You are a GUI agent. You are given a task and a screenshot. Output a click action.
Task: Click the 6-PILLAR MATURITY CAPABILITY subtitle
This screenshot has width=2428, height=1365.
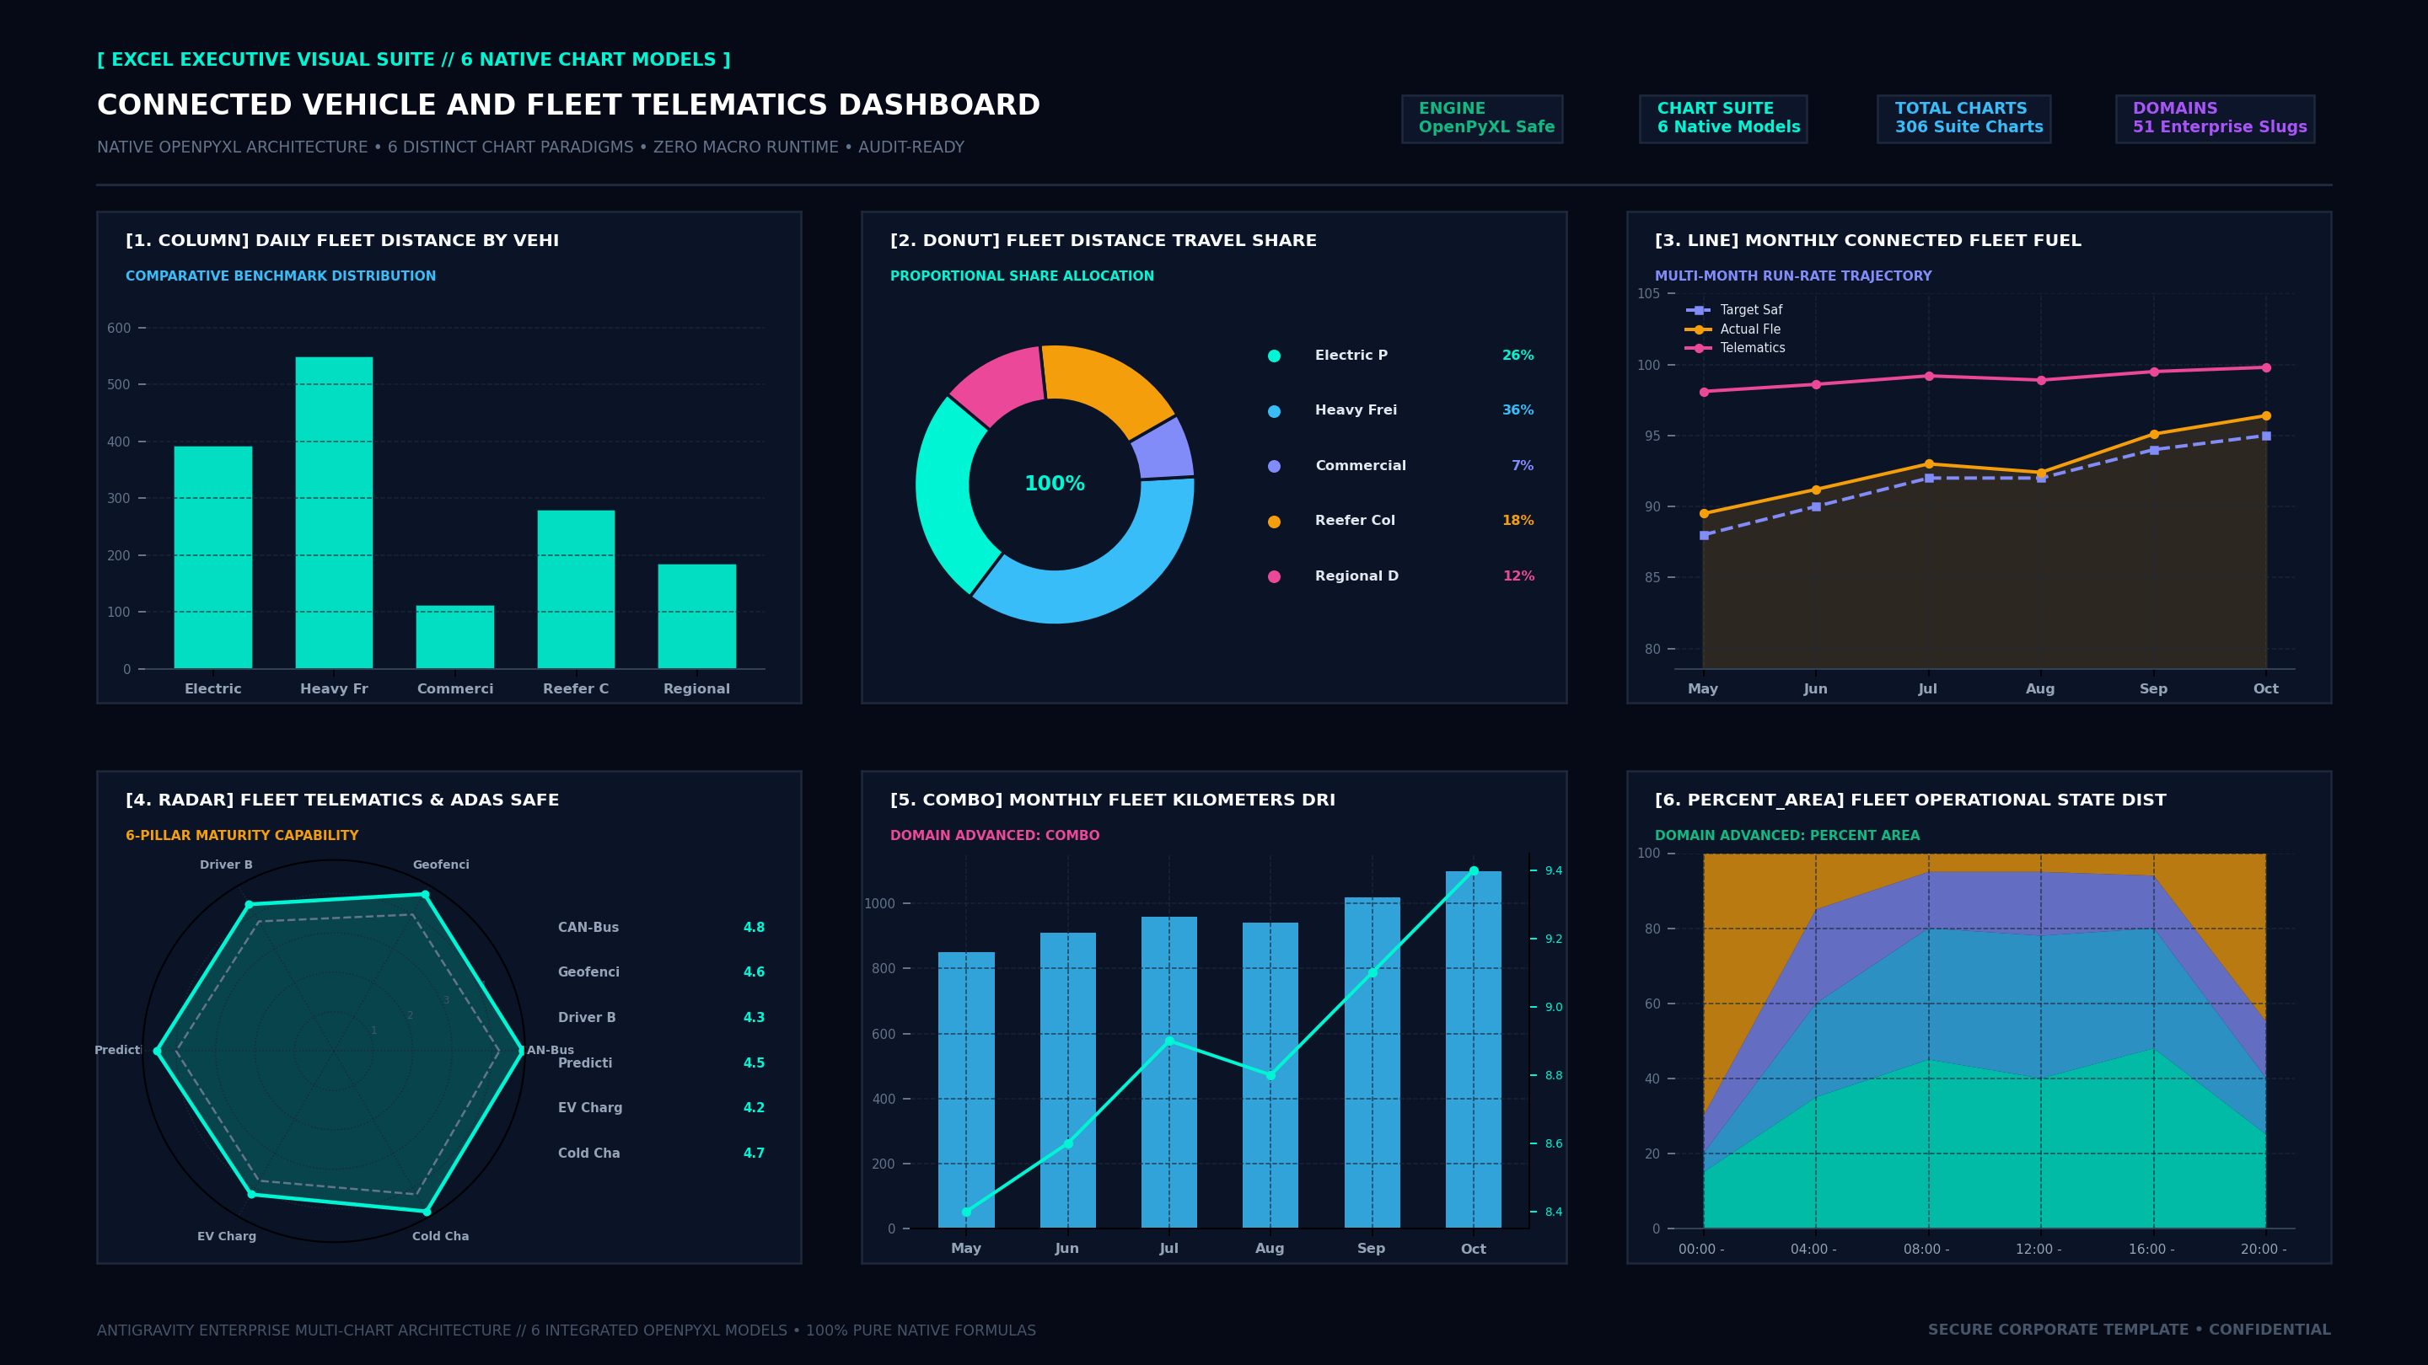pos(242,836)
